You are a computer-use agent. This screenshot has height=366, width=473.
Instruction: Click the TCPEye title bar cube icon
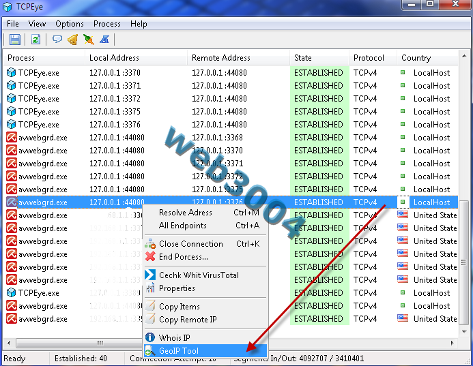coord(7,6)
